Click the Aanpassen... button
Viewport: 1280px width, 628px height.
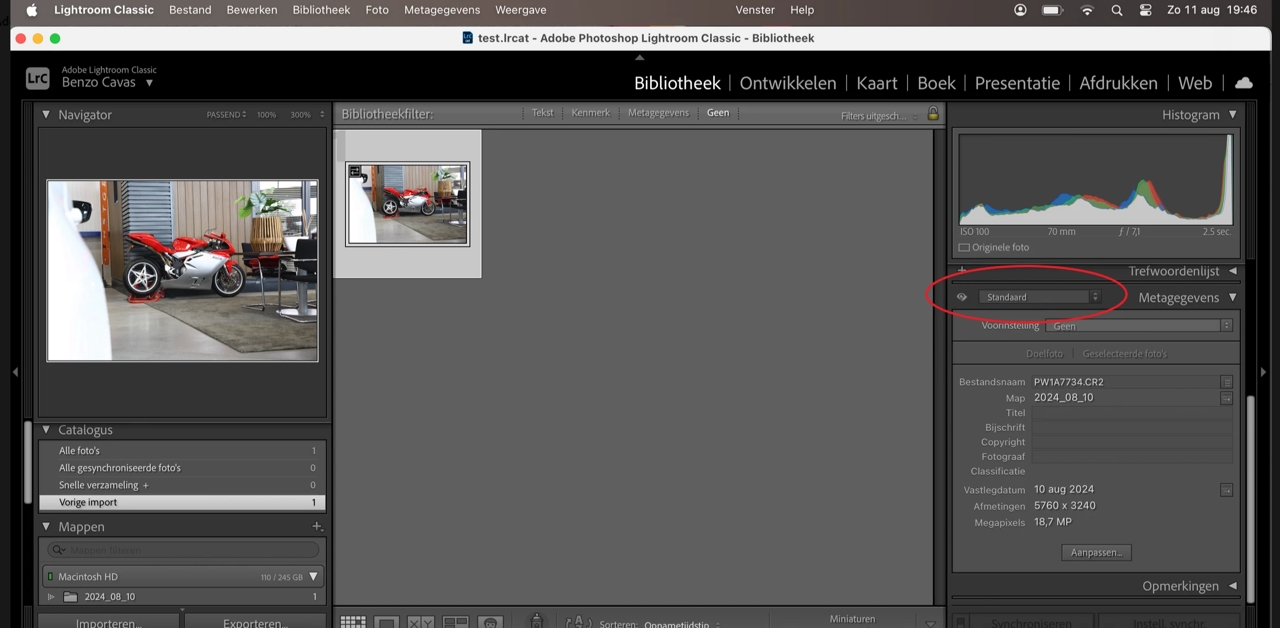click(1096, 552)
